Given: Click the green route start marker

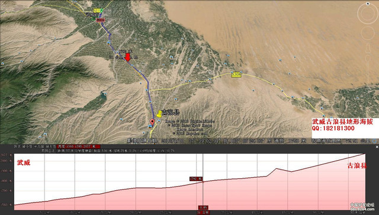Looking at the screenshot, I should click(101, 11).
